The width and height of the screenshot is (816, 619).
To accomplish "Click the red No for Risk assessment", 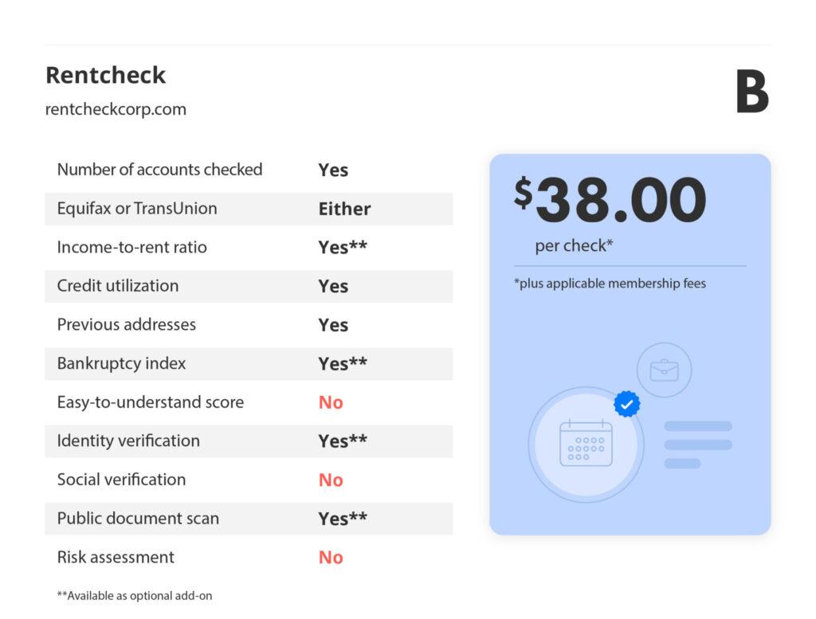I will tap(331, 557).
